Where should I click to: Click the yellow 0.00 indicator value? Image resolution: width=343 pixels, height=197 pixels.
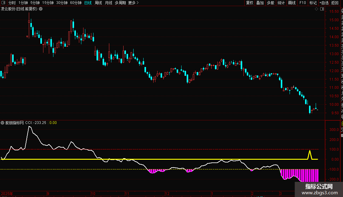[53, 123]
